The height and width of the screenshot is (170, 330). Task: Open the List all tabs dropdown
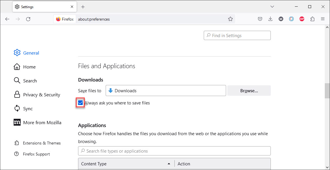(272, 7)
